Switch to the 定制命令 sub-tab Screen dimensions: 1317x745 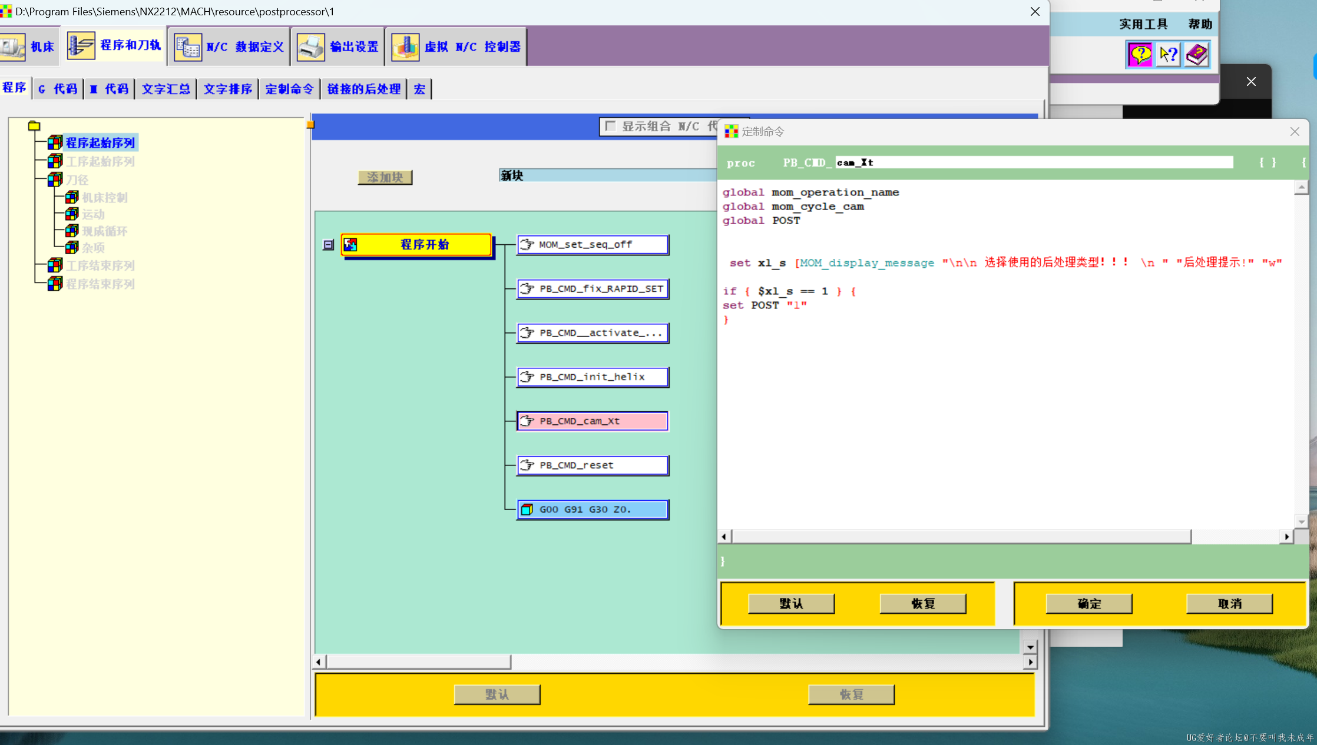[x=289, y=89]
